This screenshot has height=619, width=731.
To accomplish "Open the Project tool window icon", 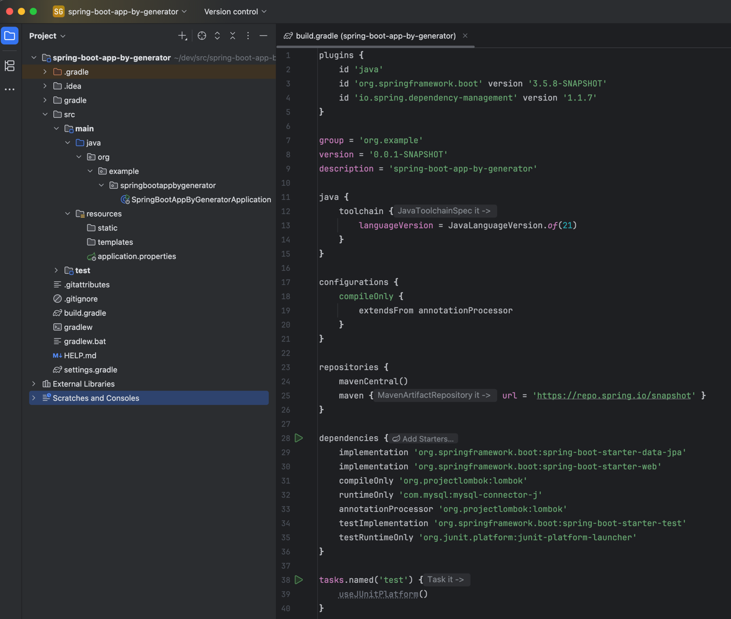I will point(10,36).
